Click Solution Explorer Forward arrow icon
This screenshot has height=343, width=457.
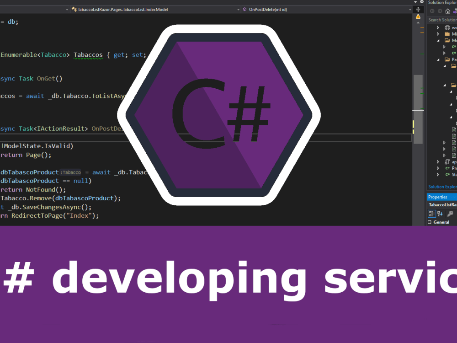coord(440,11)
